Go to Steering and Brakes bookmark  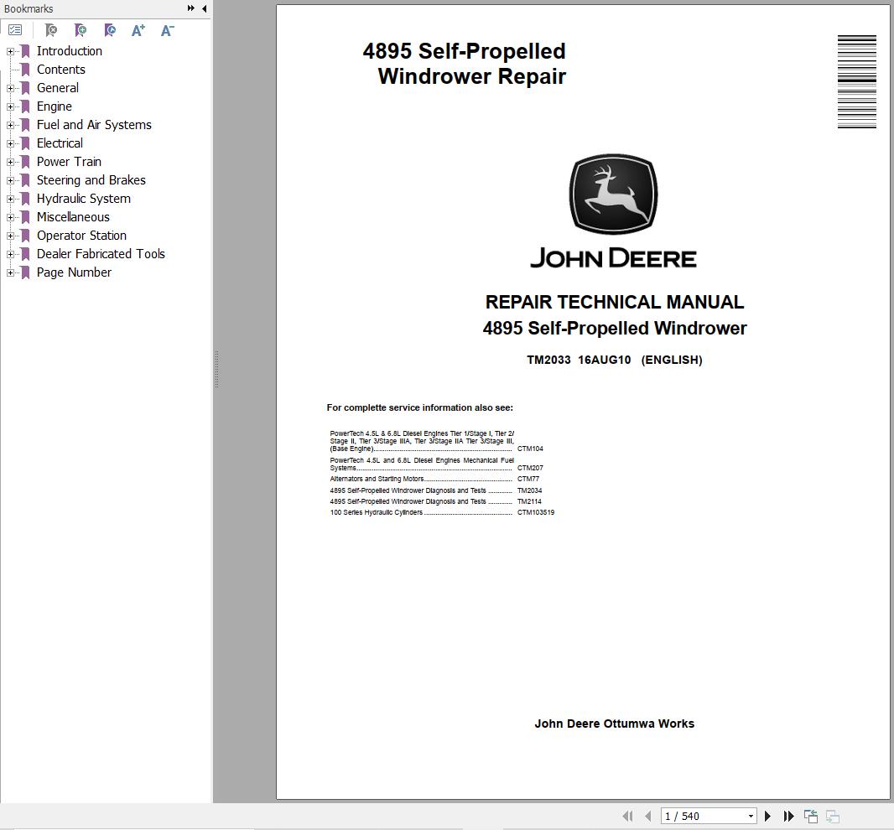91,180
